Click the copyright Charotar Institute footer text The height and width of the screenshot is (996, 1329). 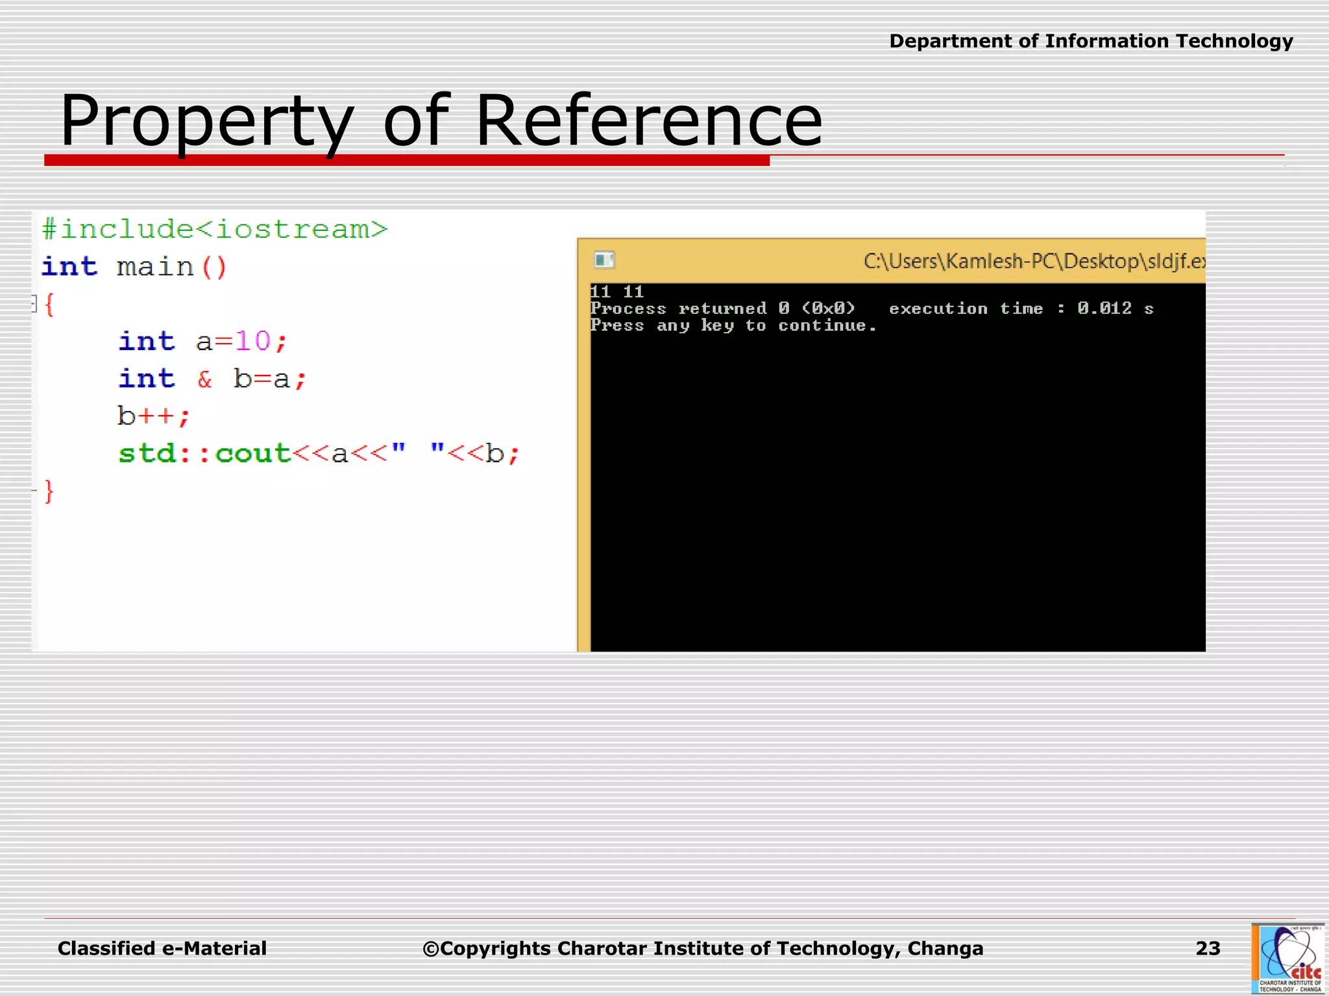tap(703, 948)
